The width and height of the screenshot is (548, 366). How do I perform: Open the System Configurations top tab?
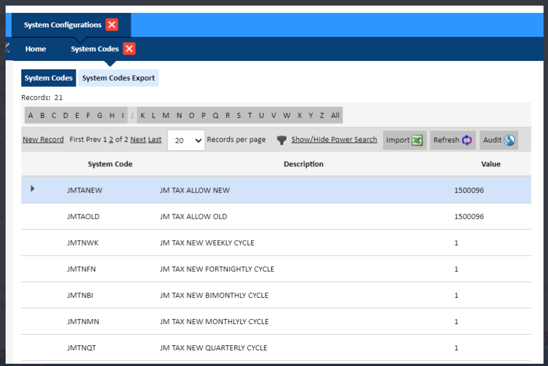coord(63,25)
